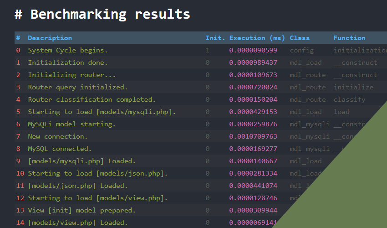The image size is (387, 228).
Task: Click 'mdl_mysqli' class in 'New connection.' row
Action: [310, 136]
